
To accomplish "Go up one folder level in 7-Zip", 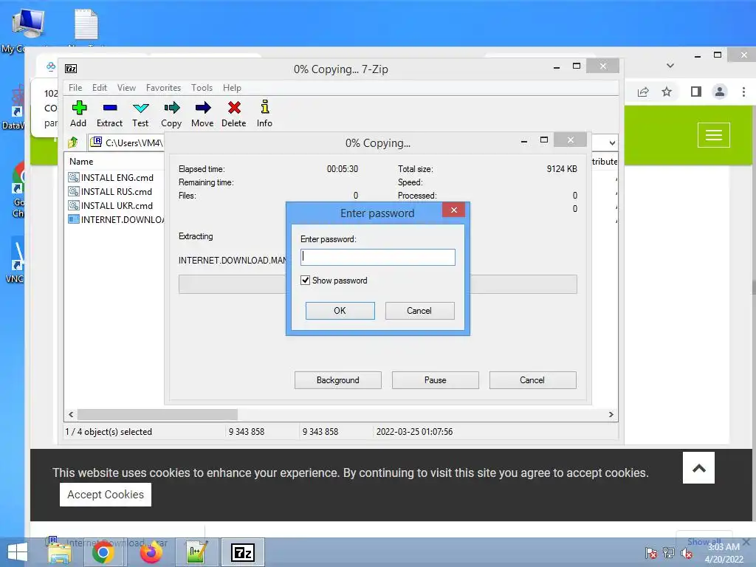I will coord(73,142).
